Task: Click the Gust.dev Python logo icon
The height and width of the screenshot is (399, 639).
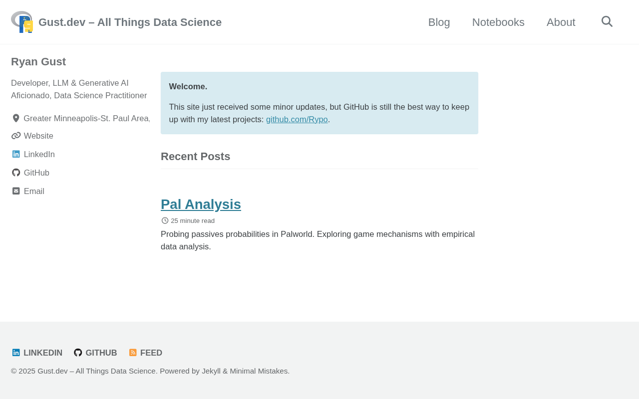Action: (22, 22)
